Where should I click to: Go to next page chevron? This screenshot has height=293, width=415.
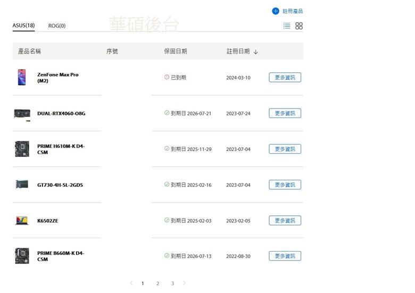tap(184, 283)
